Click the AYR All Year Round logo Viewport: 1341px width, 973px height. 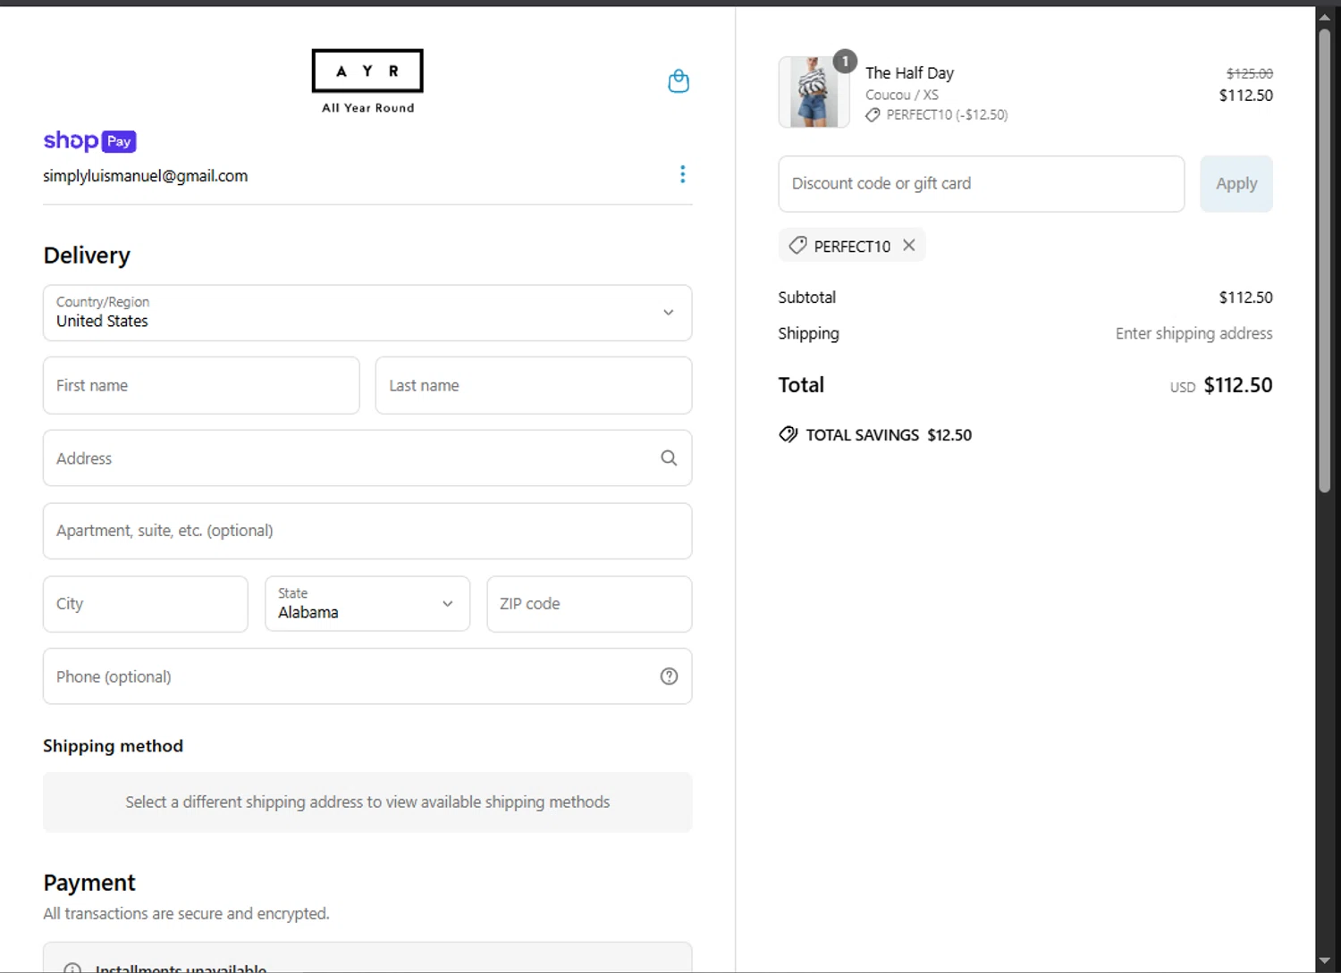click(367, 81)
